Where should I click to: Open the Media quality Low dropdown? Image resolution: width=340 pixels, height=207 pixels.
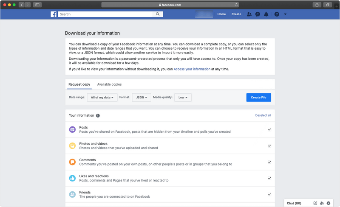point(183,98)
